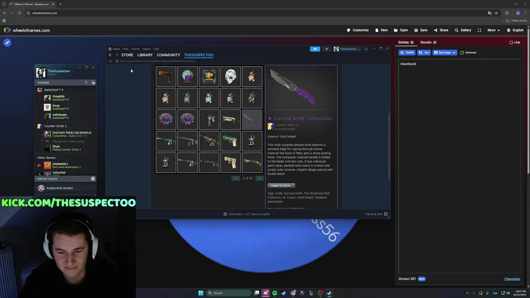530x298 pixels.
Task: Open THESUSPECTOO profile tab in Steam
Action: (199, 55)
